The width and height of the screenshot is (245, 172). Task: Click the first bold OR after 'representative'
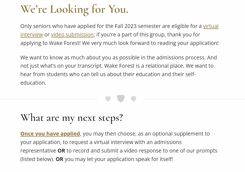click(x=61, y=151)
